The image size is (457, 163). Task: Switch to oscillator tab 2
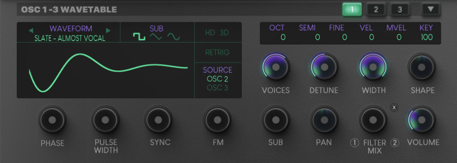click(376, 10)
